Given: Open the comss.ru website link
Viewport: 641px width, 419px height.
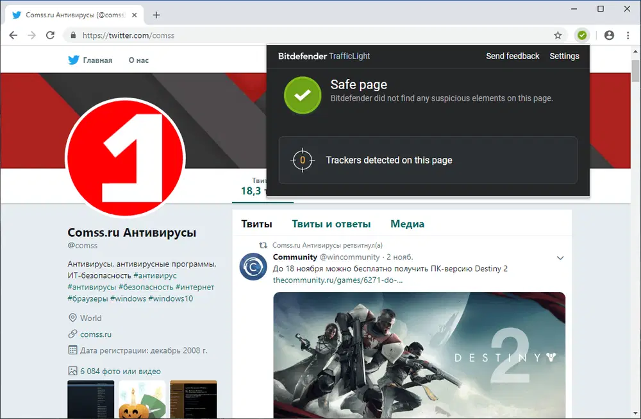Looking at the screenshot, I should 96,334.
